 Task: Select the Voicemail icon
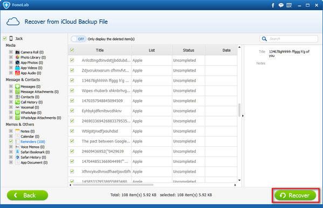pos(17,107)
